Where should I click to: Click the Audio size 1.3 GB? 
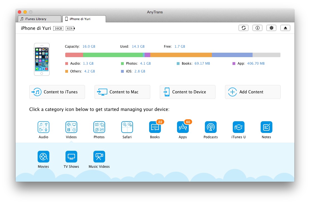(x=88, y=64)
